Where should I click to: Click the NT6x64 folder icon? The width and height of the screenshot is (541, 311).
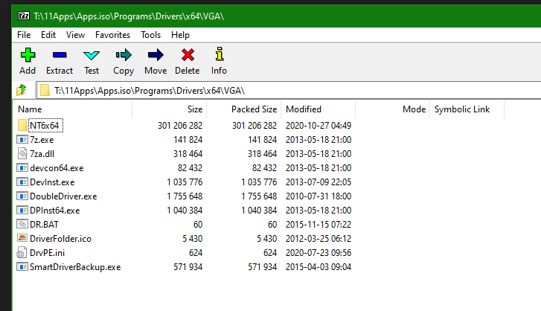coord(22,126)
